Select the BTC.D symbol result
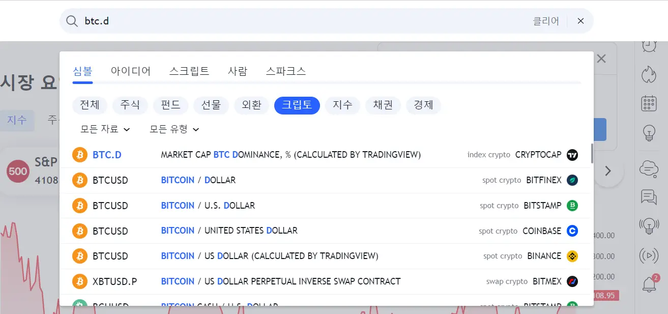 (107, 155)
